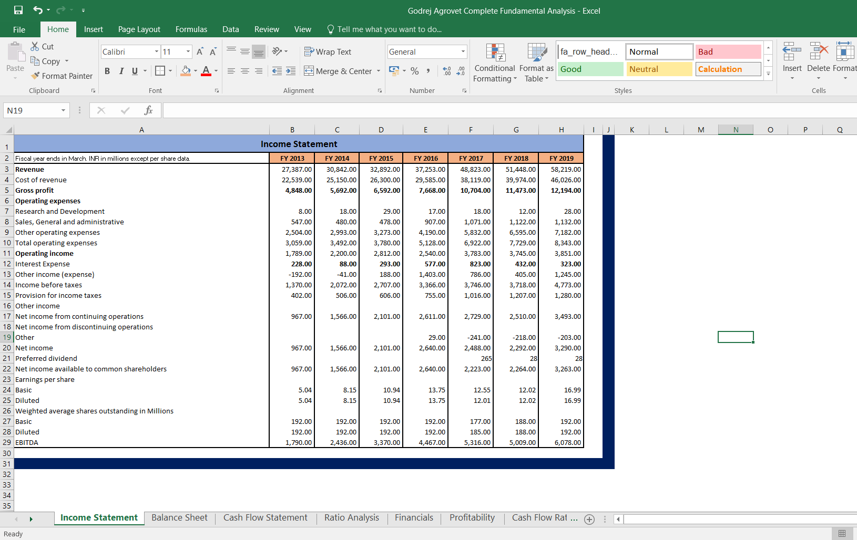Open the font name dropdown
Image resolution: width=857 pixels, height=540 pixels.
coord(157,51)
